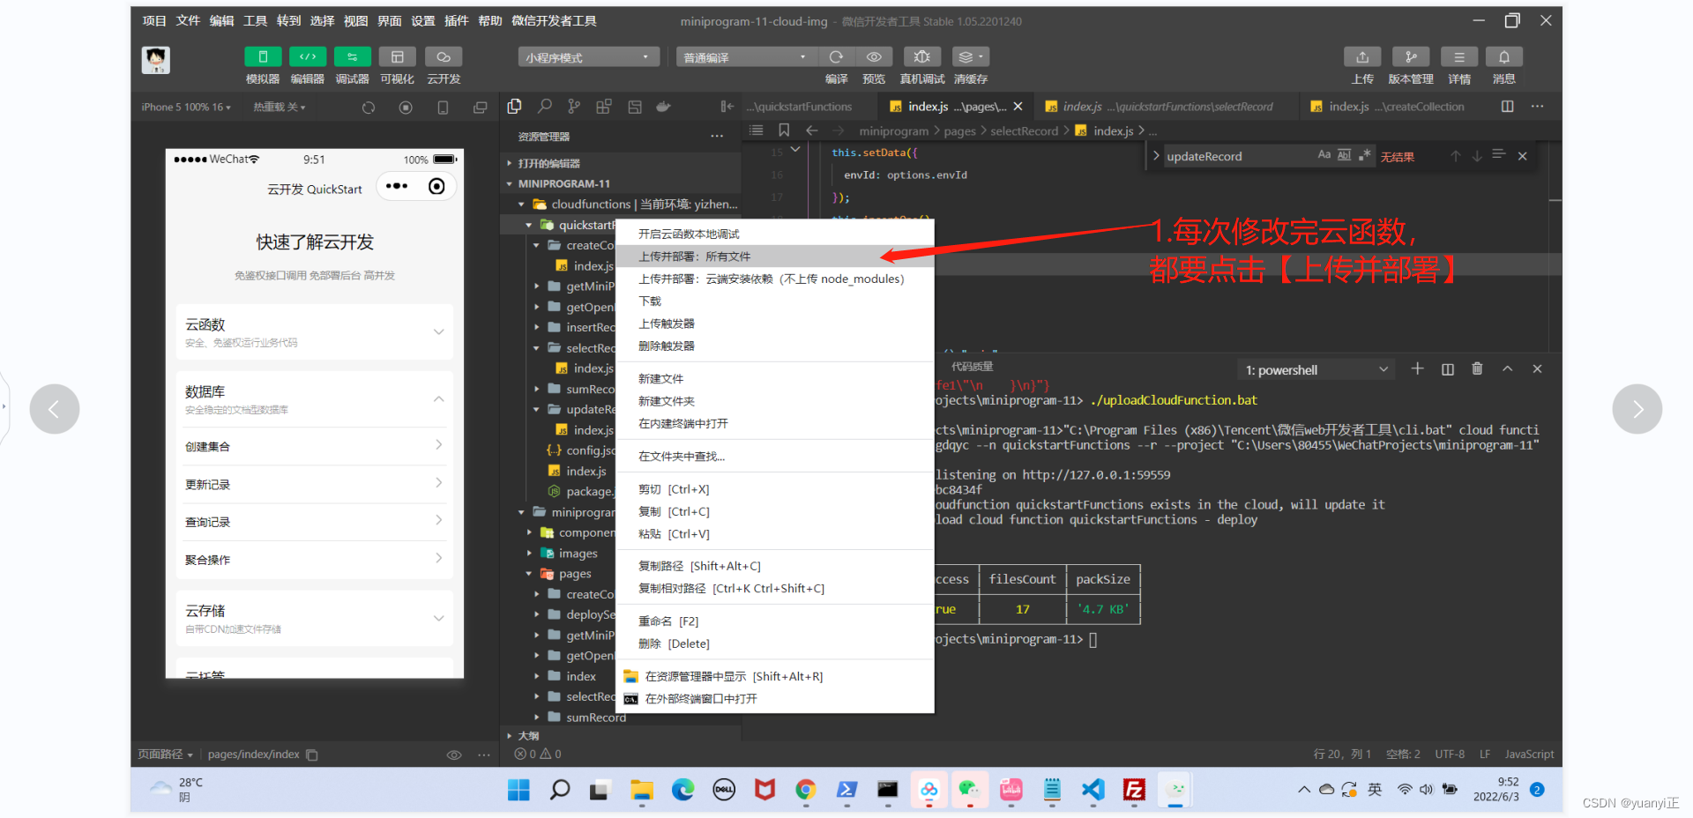Screen dimensions: 1693x818
Task: Open the 云开发 cloud development console
Action: click(x=444, y=57)
